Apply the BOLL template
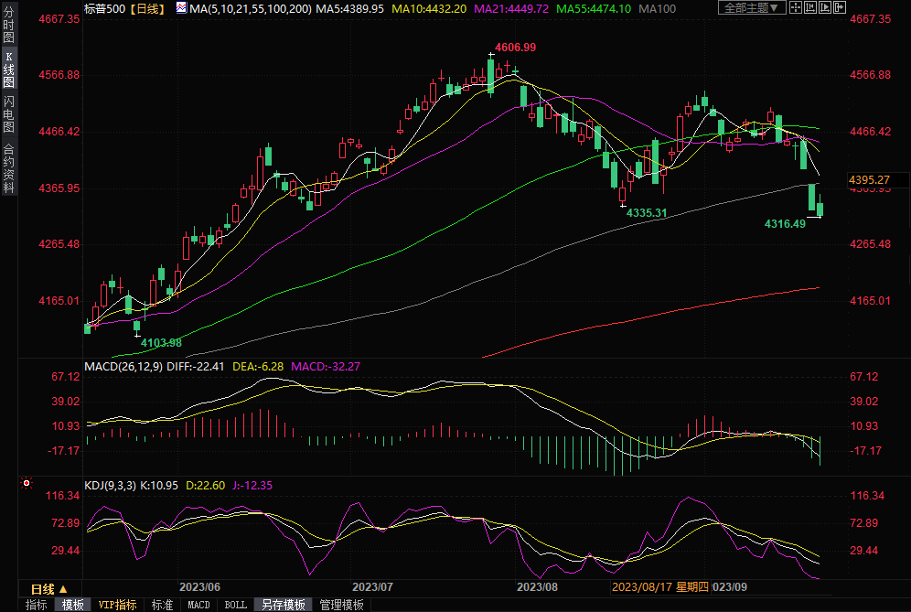911x612 pixels. click(x=235, y=605)
